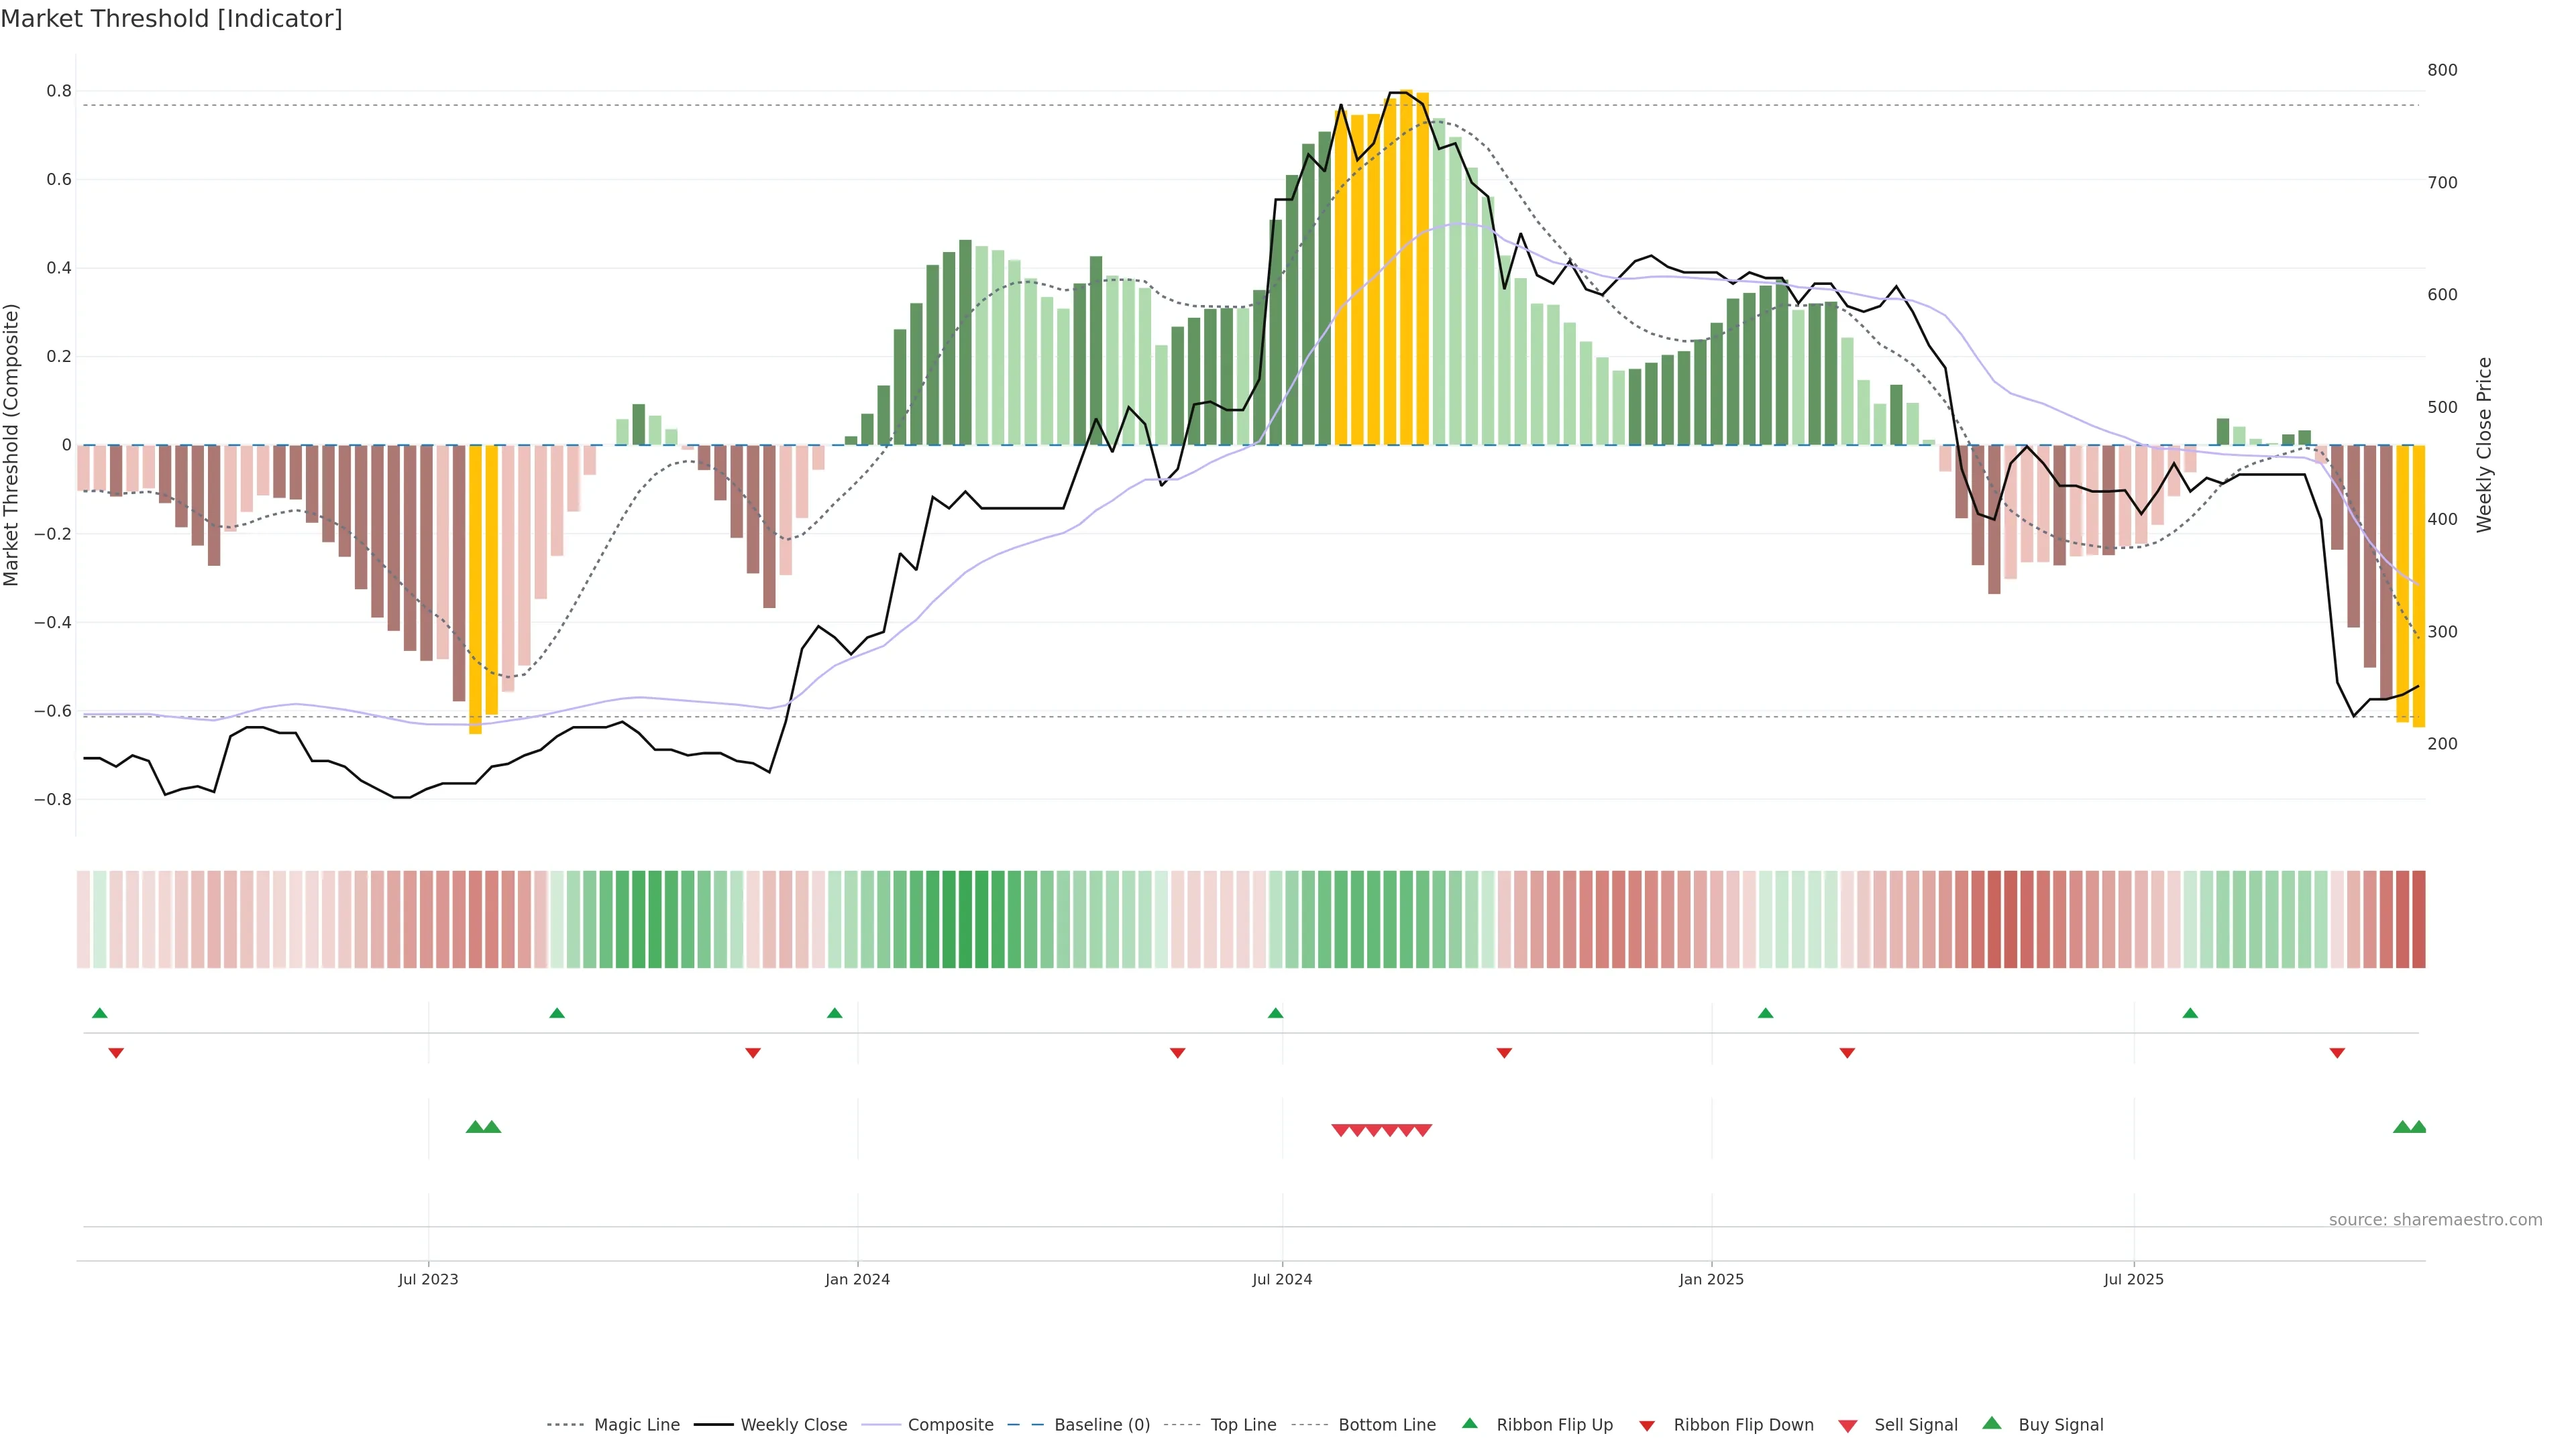Image resolution: width=2576 pixels, height=1448 pixels.
Task: Click the ribbon flip down marker after Jul 2025
Action: coord(2337,1053)
